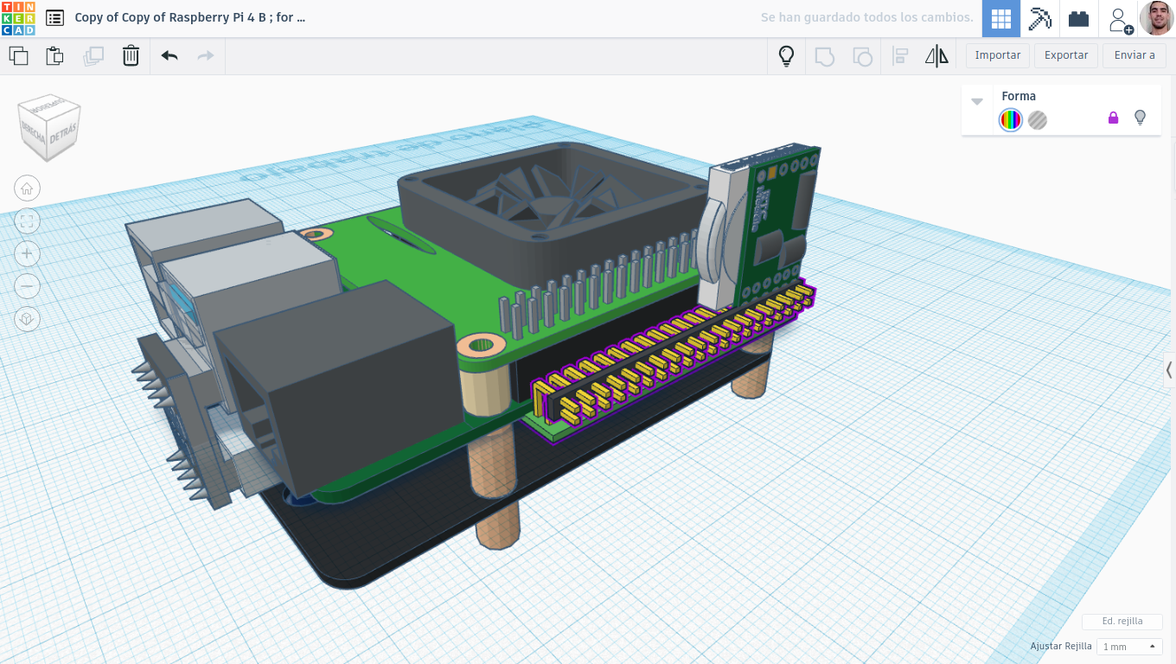
Task: Zoom in with the plus button
Action: pyautogui.click(x=27, y=253)
